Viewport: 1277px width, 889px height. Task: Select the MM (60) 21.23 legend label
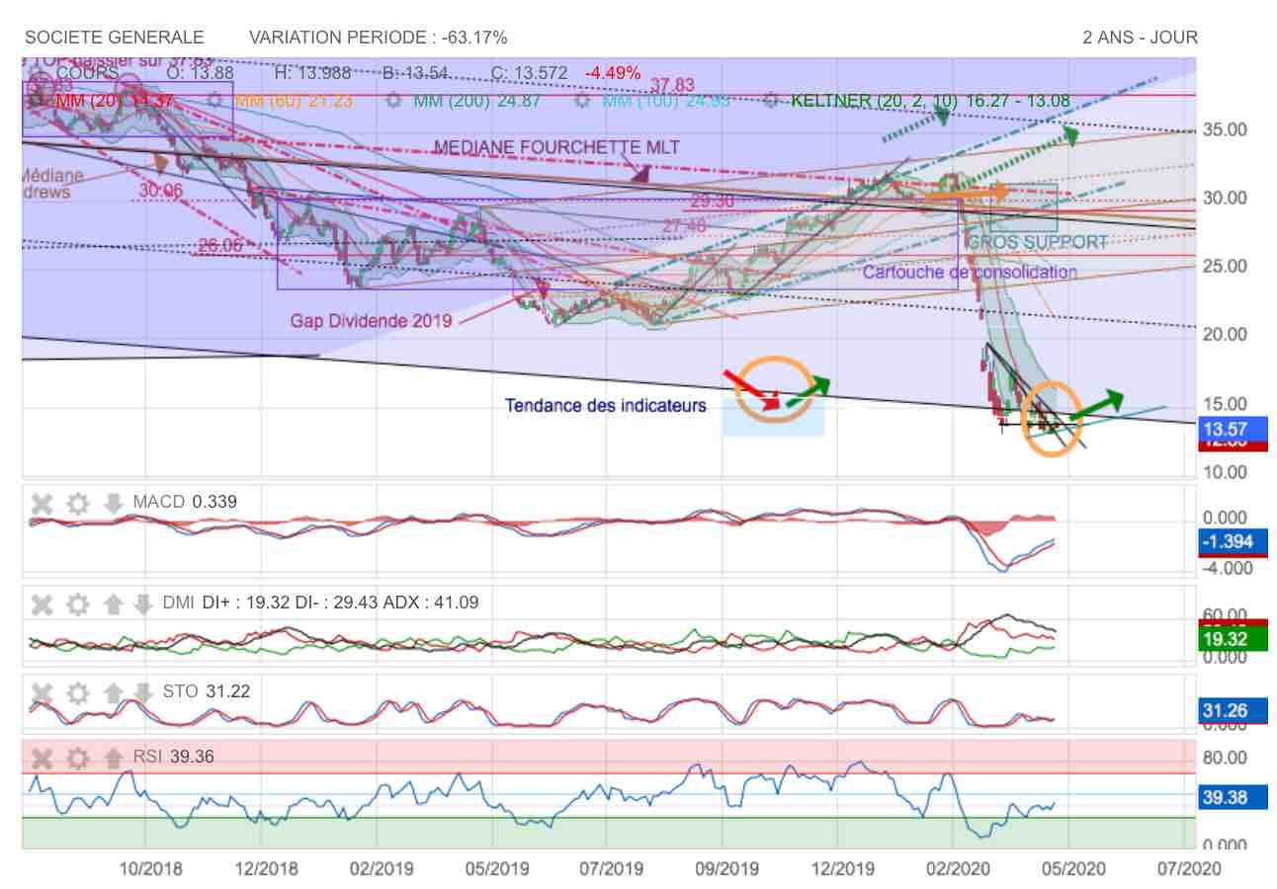(x=294, y=101)
